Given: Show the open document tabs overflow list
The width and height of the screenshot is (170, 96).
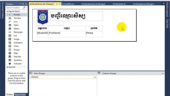Looking at the screenshot, I should [164, 4].
